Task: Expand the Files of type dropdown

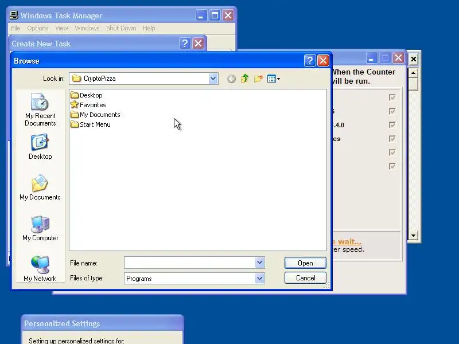Action: [260, 279]
